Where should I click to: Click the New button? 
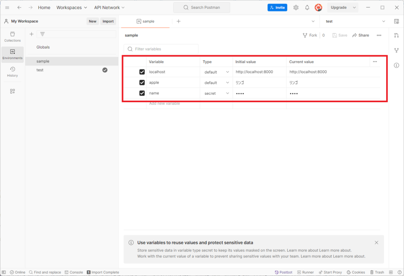[x=92, y=21]
